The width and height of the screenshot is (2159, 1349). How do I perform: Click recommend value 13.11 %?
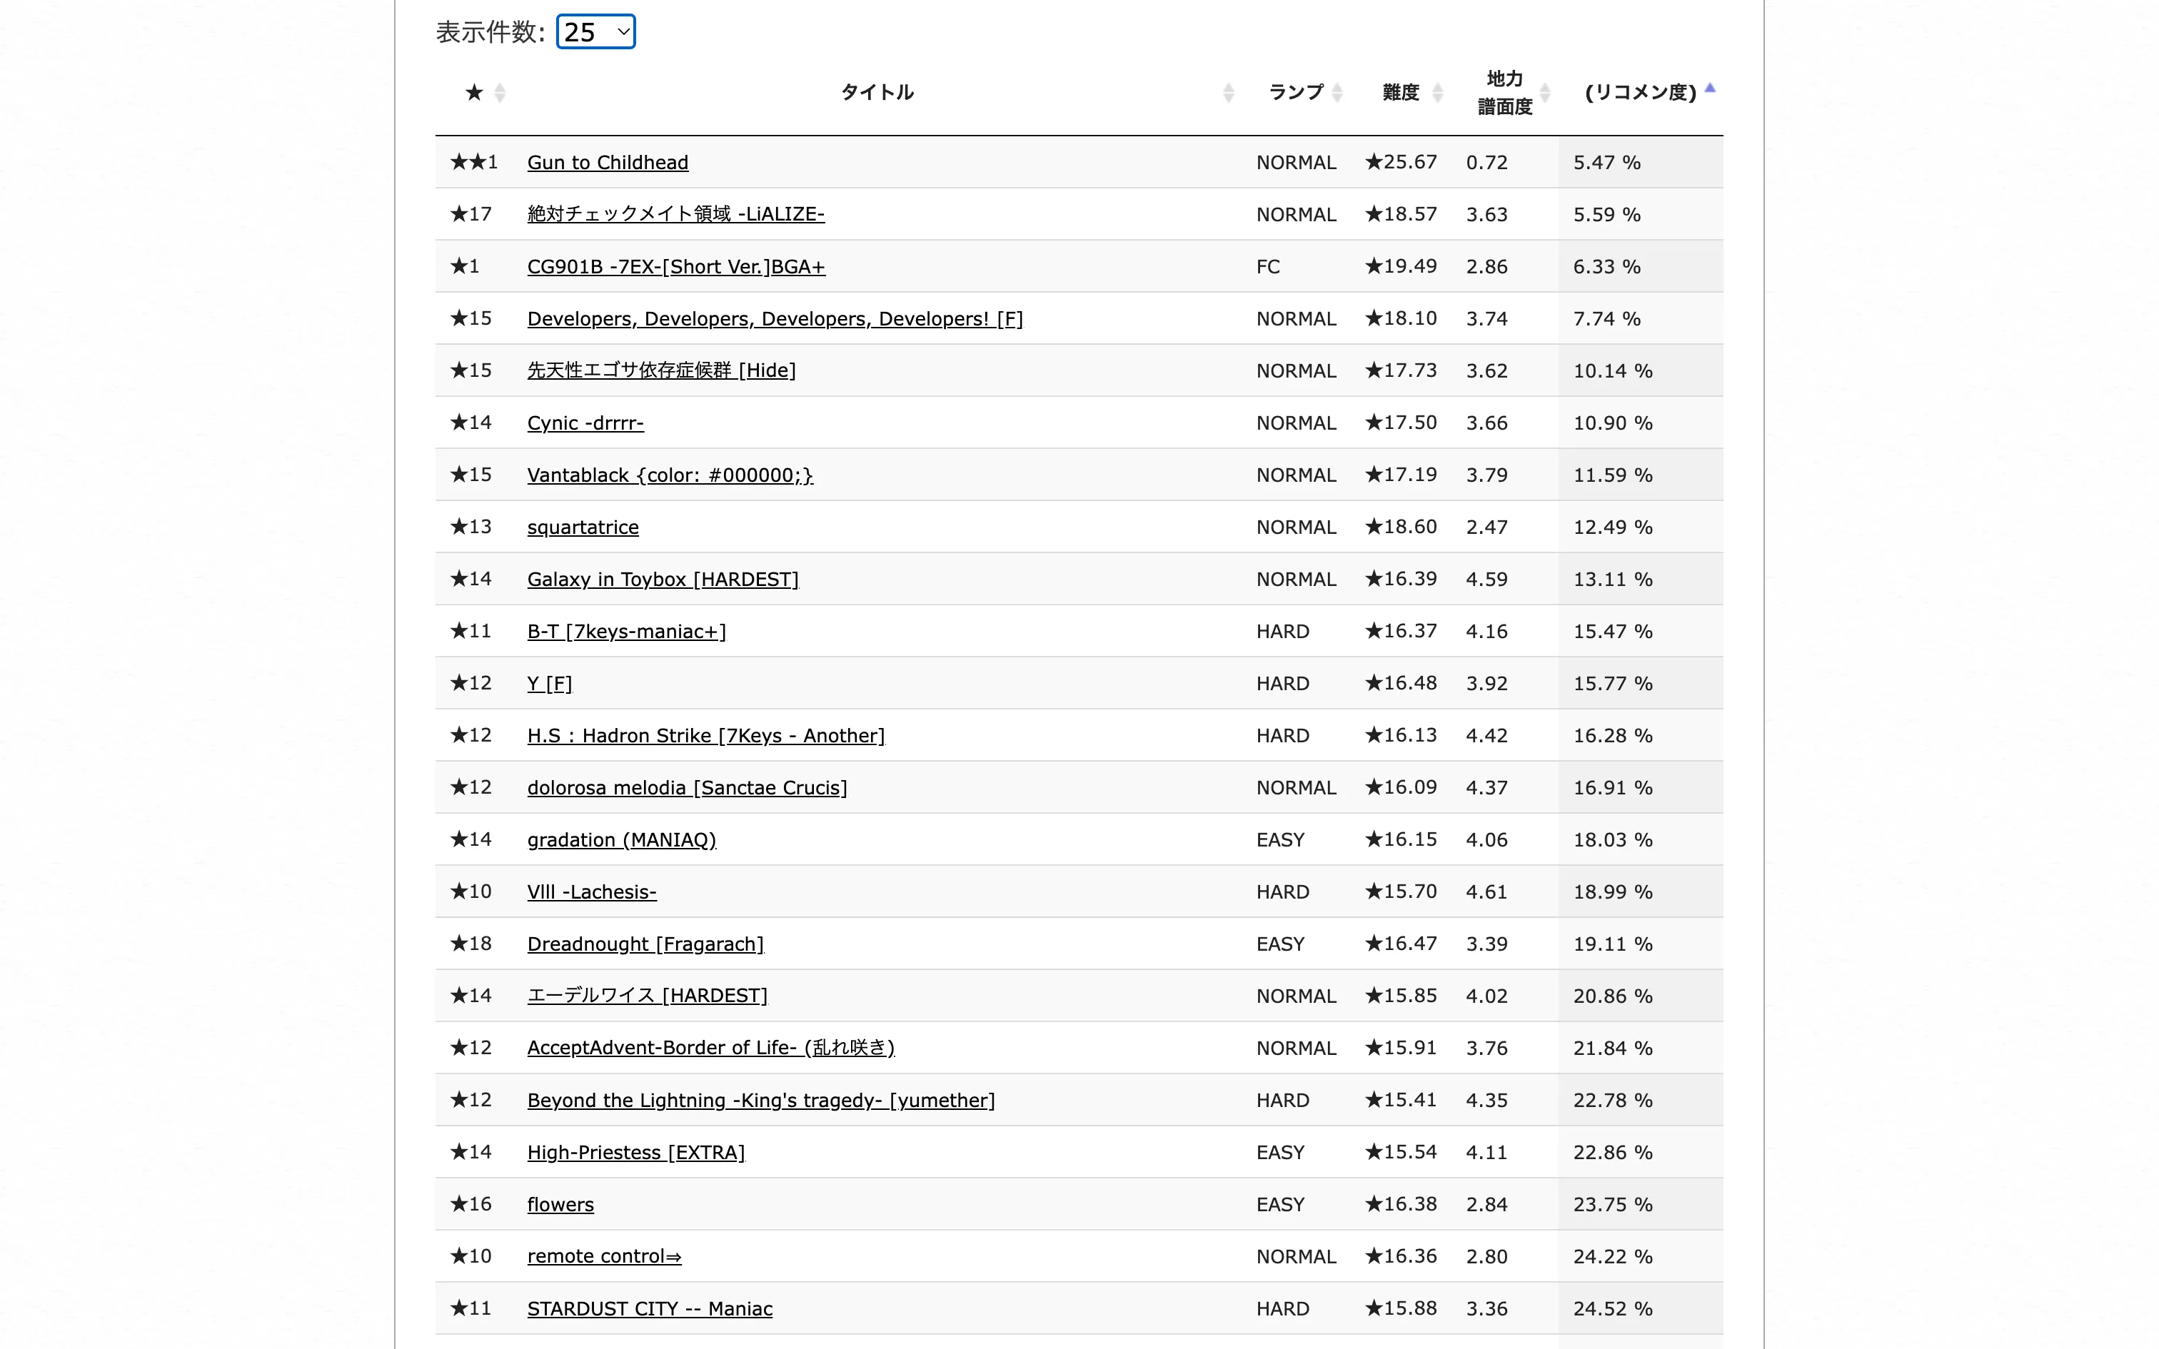pyautogui.click(x=1613, y=579)
